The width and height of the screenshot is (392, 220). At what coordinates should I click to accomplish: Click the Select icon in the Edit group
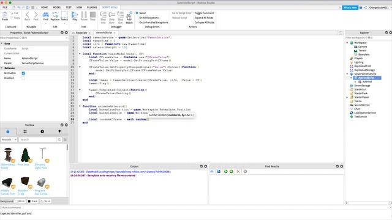coord(64,15)
